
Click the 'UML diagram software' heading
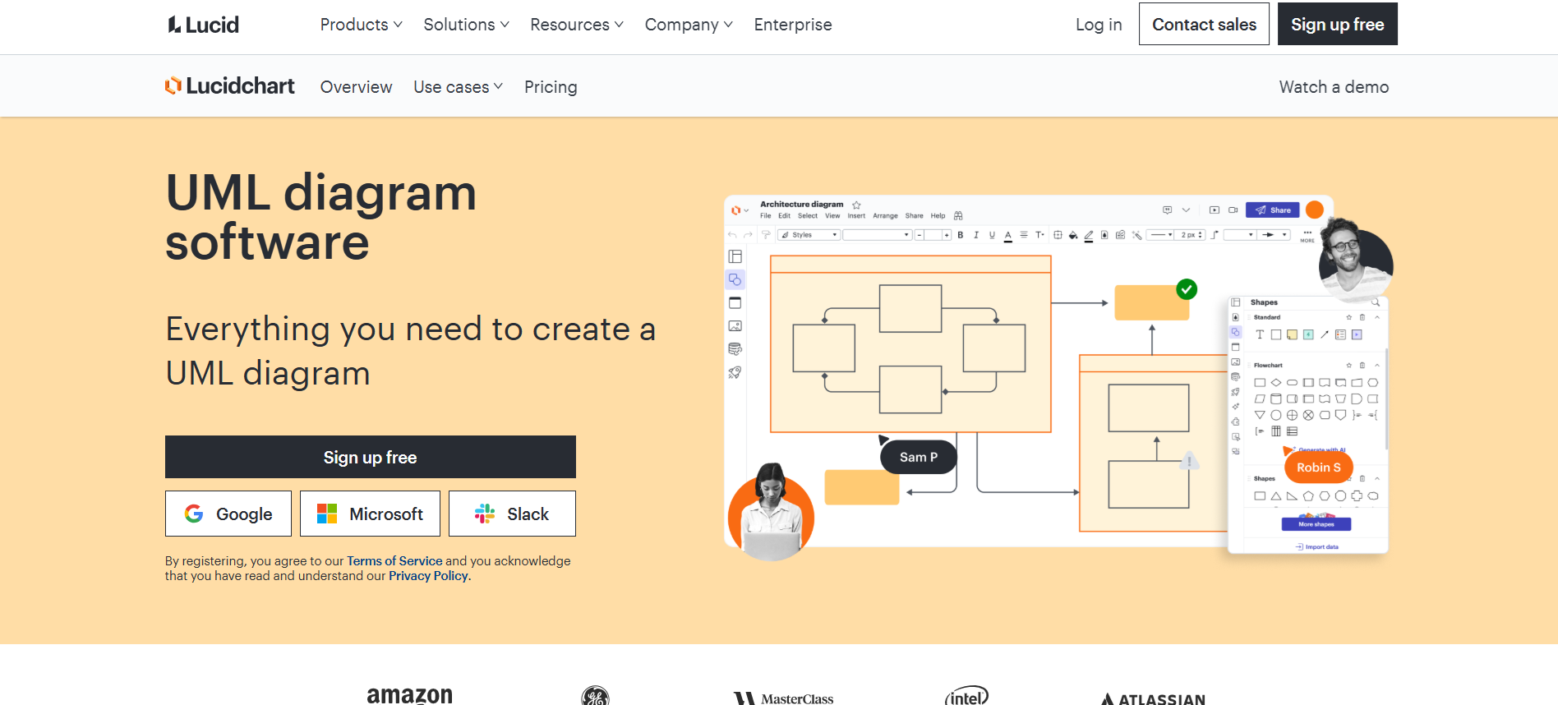click(321, 217)
